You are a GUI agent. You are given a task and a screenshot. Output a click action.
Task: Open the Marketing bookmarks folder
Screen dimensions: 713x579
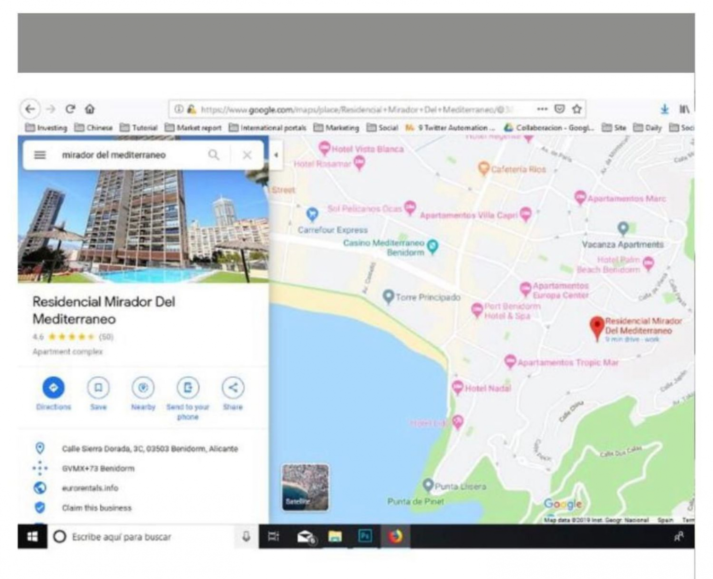(336, 128)
